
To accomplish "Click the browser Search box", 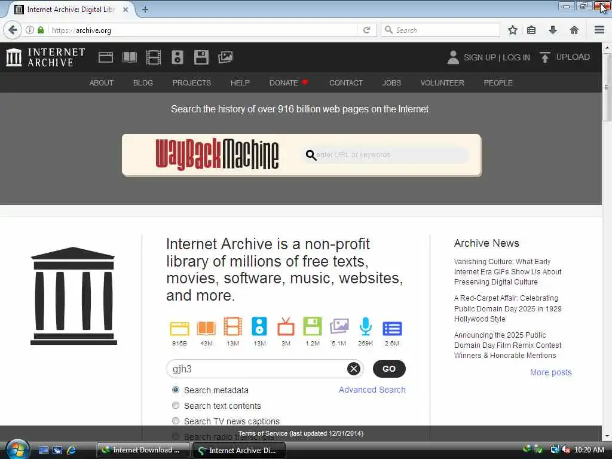I will (x=440, y=30).
